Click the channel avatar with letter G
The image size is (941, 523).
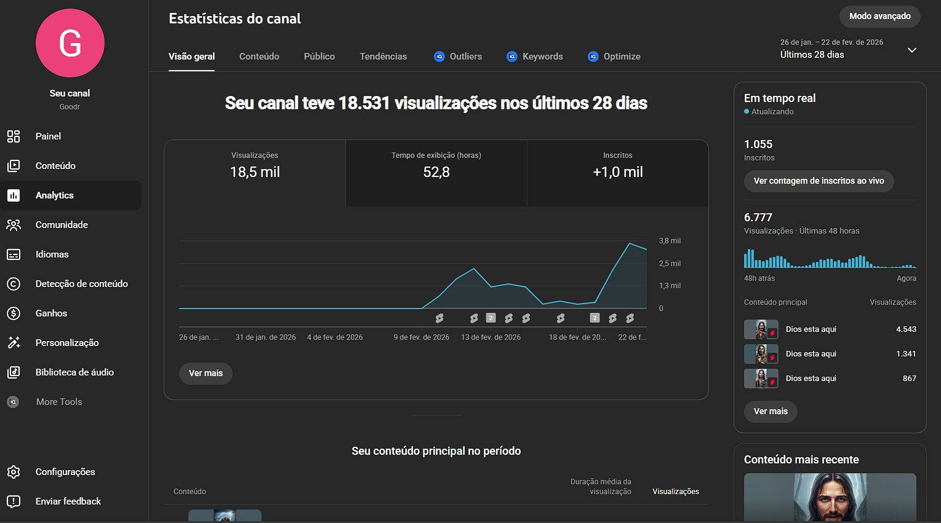pyautogui.click(x=70, y=43)
